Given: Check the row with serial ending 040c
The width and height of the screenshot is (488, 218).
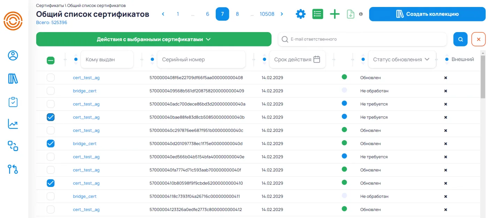Looking at the screenshot, I should click(51, 130).
